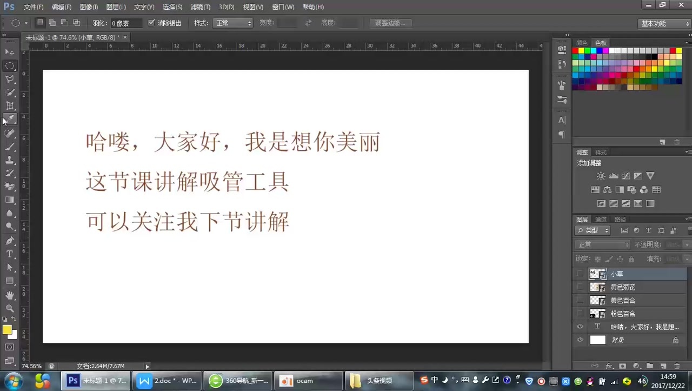The height and width of the screenshot is (391, 692).
Task: Click the feather 羽化 input field
Action: [126, 23]
